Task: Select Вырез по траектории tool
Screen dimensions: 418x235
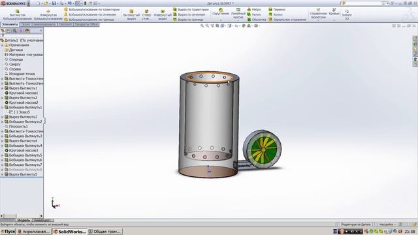Action: (191, 10)
